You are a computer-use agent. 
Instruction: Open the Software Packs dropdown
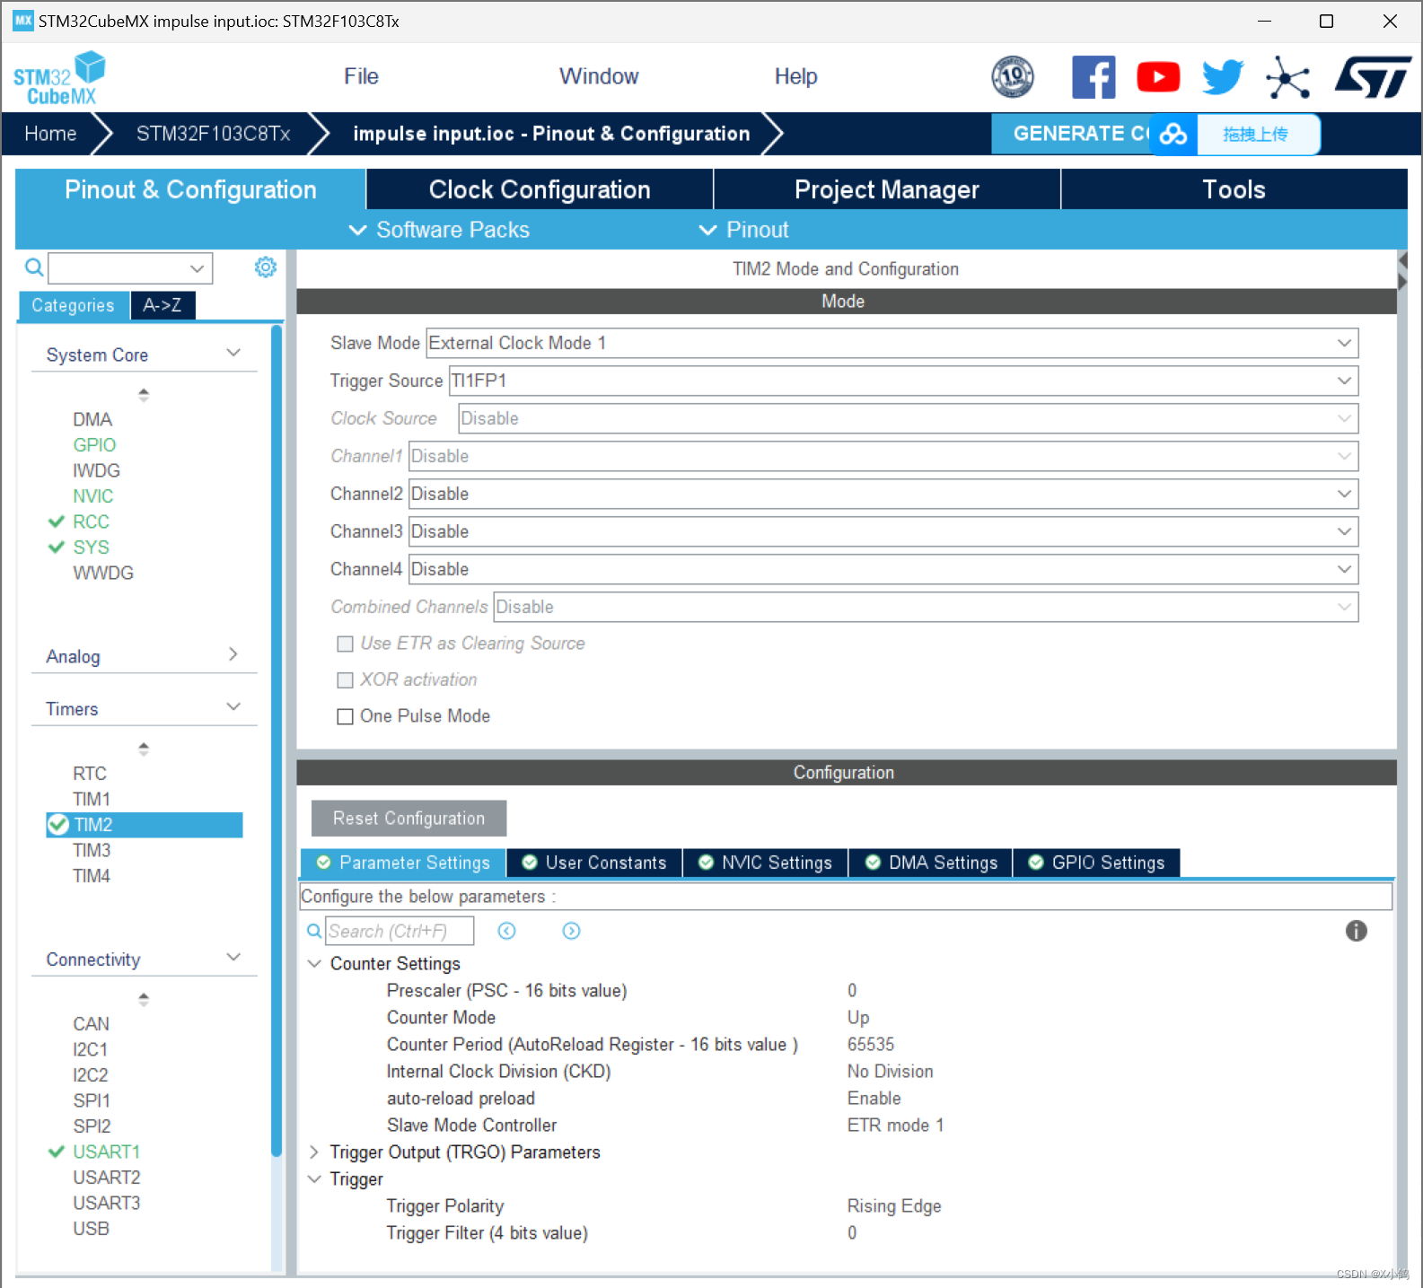pos(439,230)
